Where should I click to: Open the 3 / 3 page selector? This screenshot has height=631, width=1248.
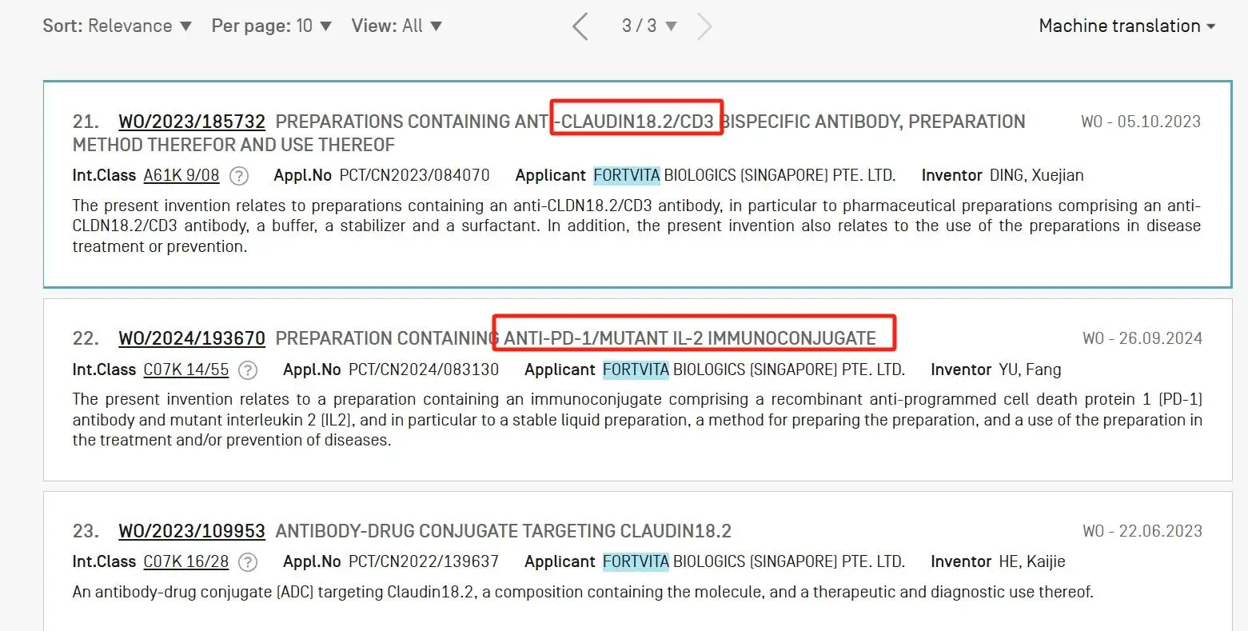[649, 26]
